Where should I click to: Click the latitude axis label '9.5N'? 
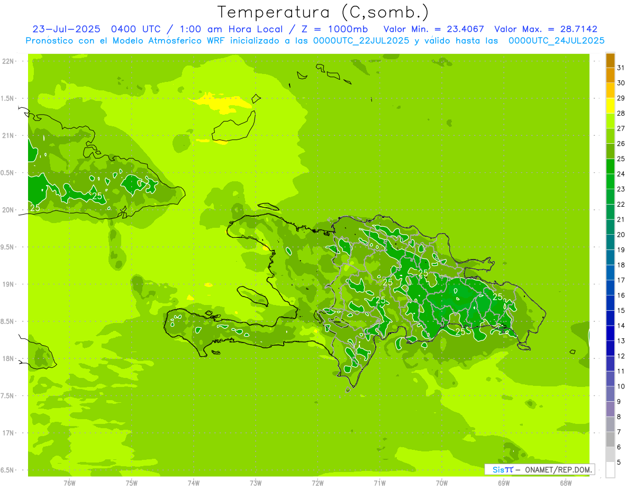[x=7, y=247]
